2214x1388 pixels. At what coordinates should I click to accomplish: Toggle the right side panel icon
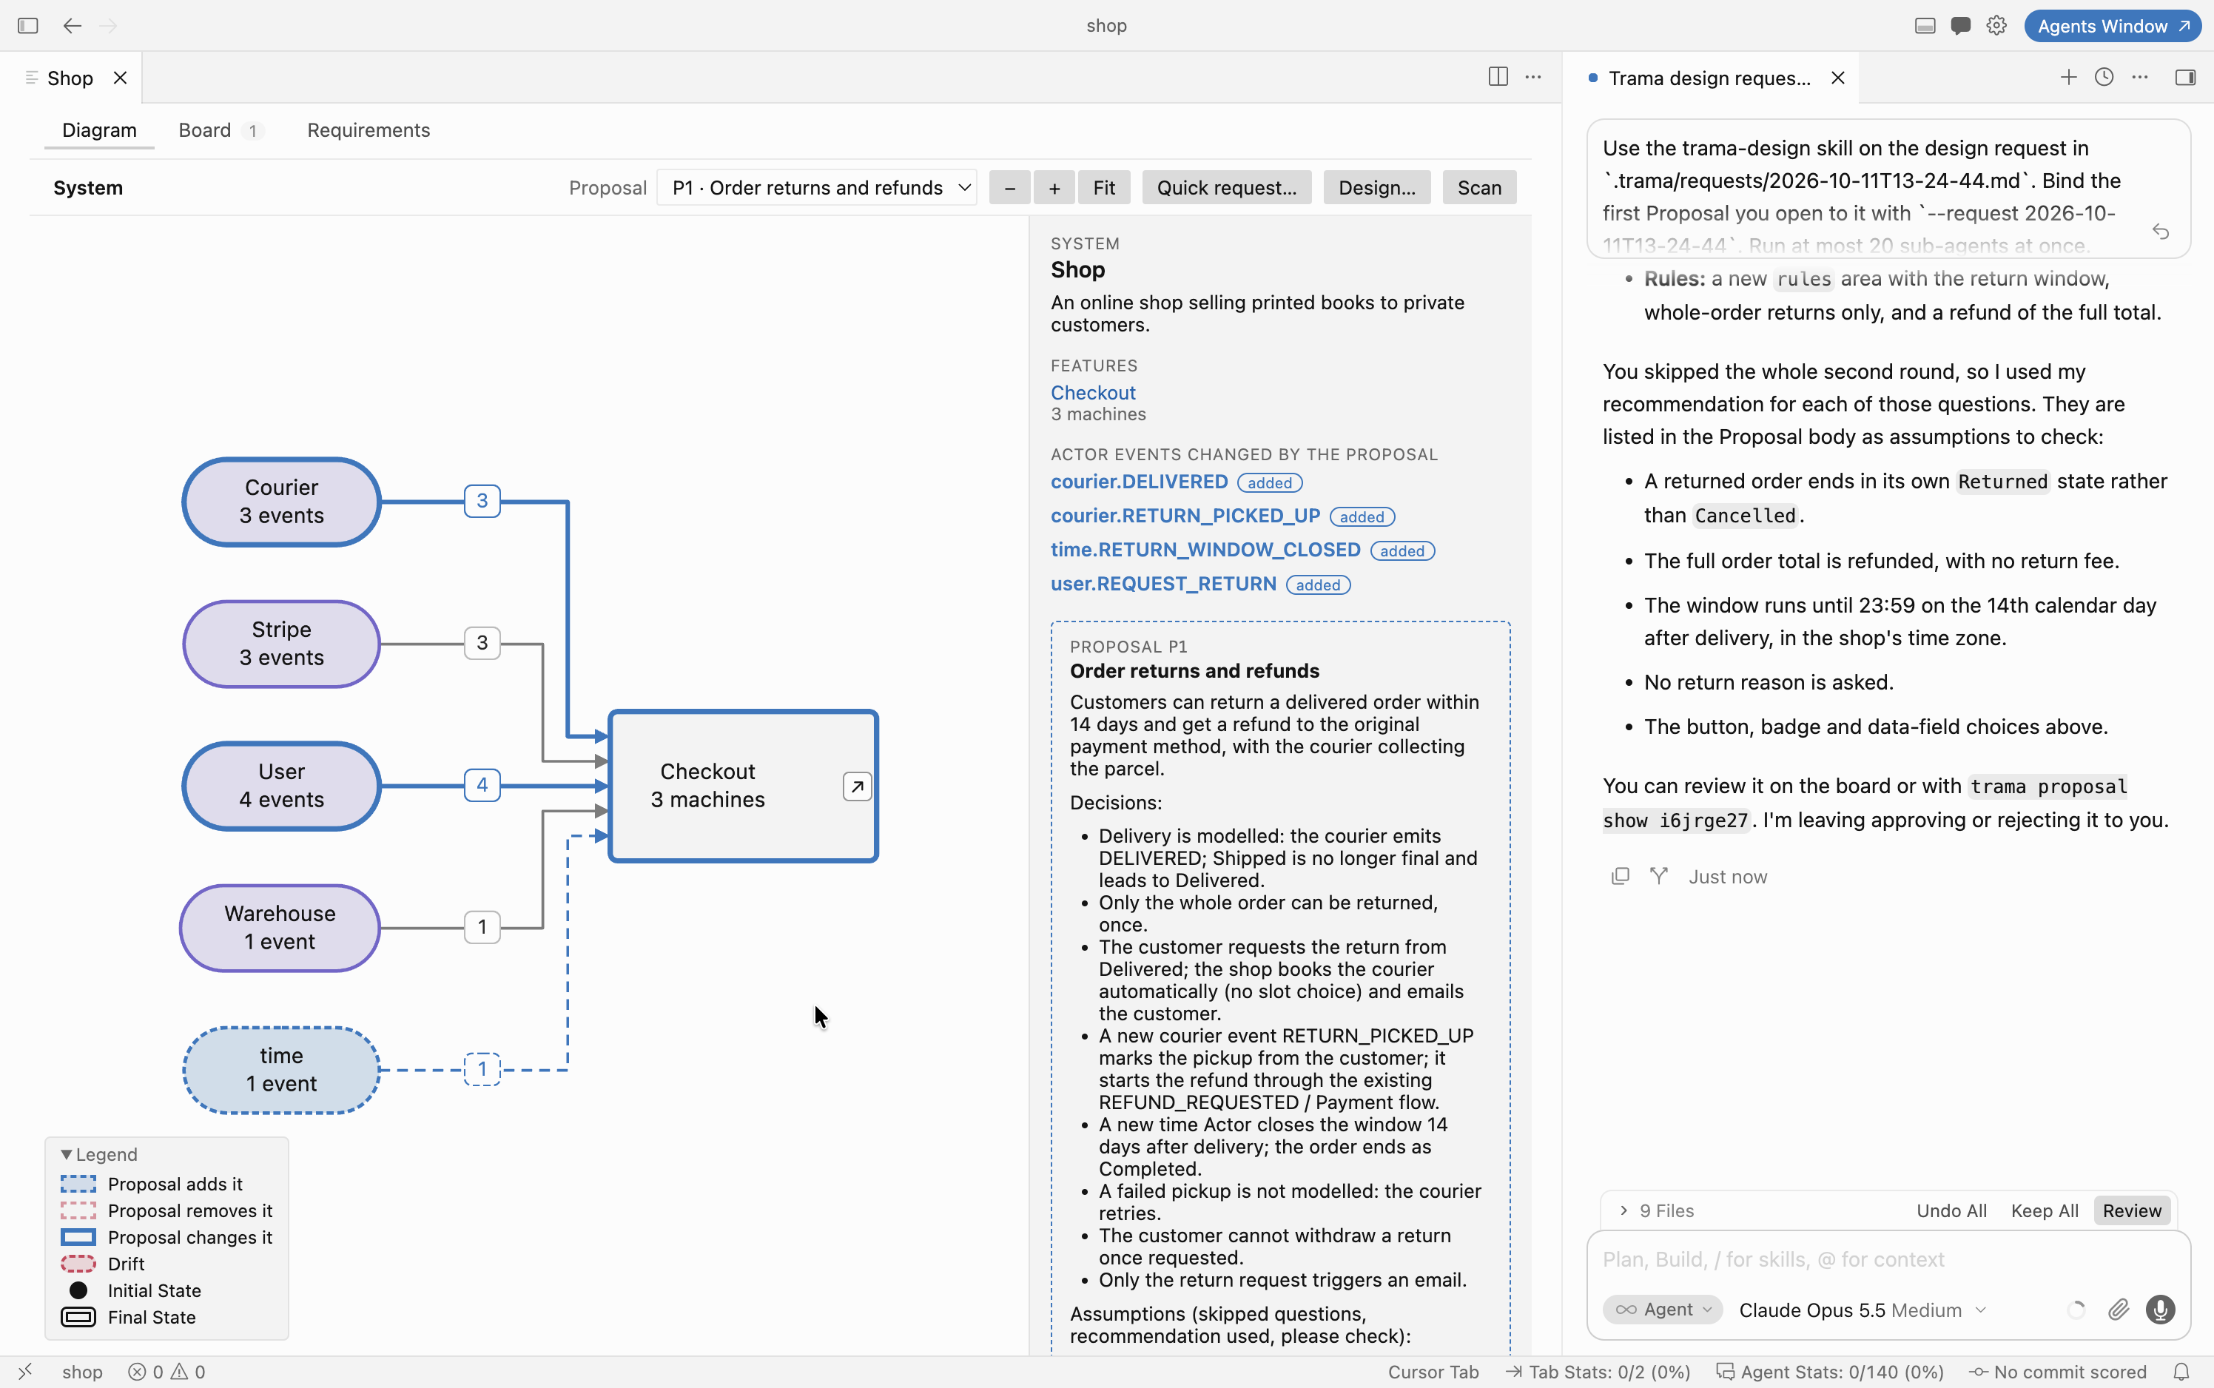pyautogui.click(x=2184, y=77)
